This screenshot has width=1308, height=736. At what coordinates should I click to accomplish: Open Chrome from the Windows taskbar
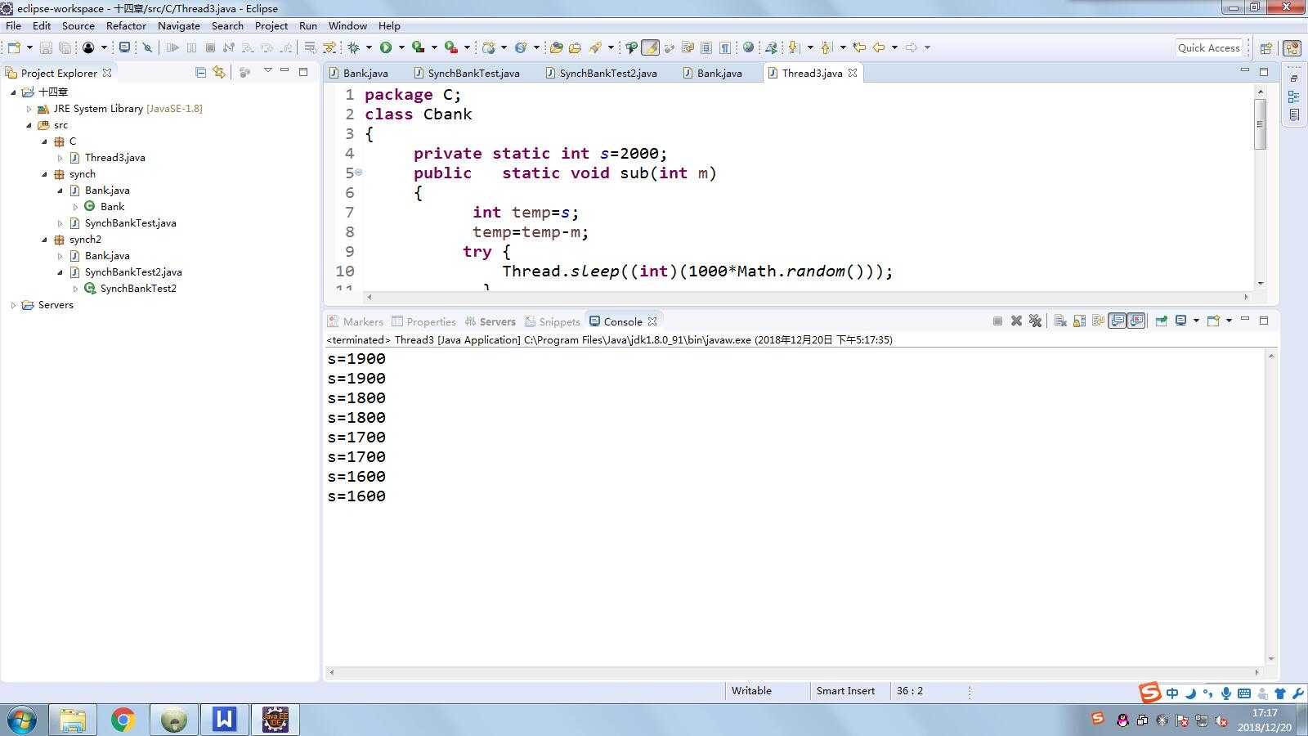pos(123,720)
